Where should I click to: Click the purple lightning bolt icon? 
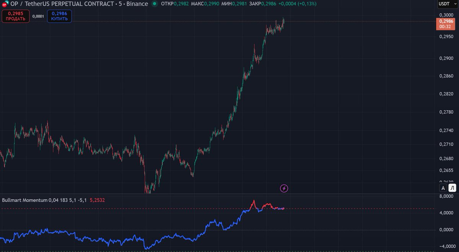click(x=284, y=188)
